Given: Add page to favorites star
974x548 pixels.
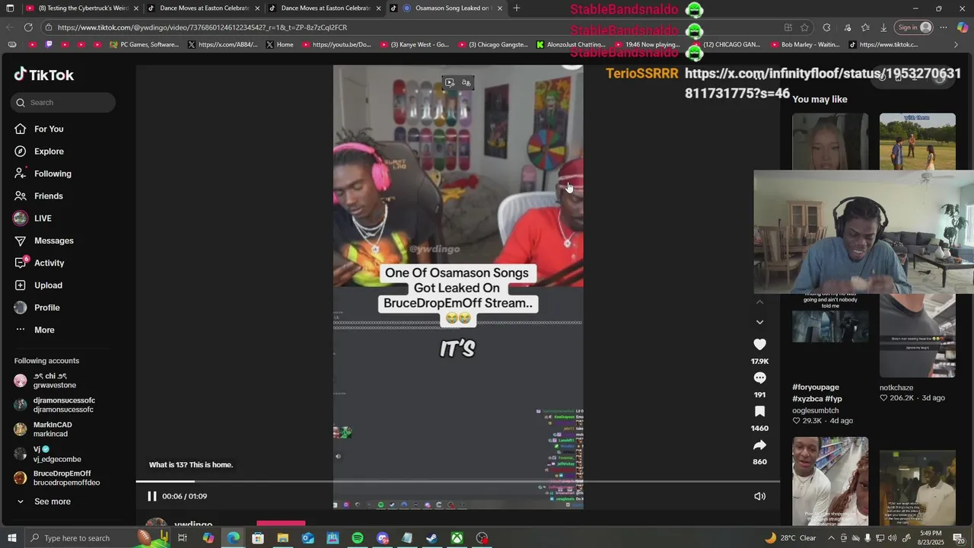Looking at the screenshot, I should 804,27.
